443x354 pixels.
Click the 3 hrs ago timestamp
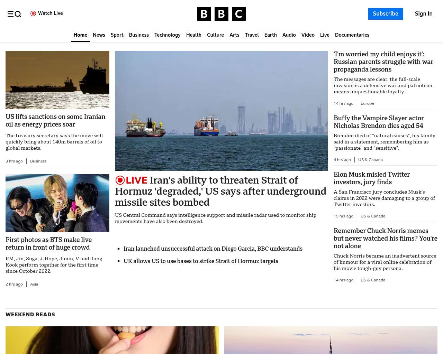(x=14, y=161)
